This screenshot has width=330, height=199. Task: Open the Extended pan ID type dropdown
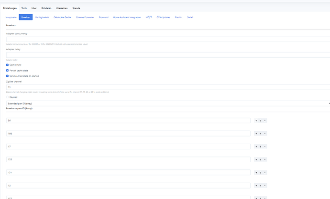(x=167, y=103)
